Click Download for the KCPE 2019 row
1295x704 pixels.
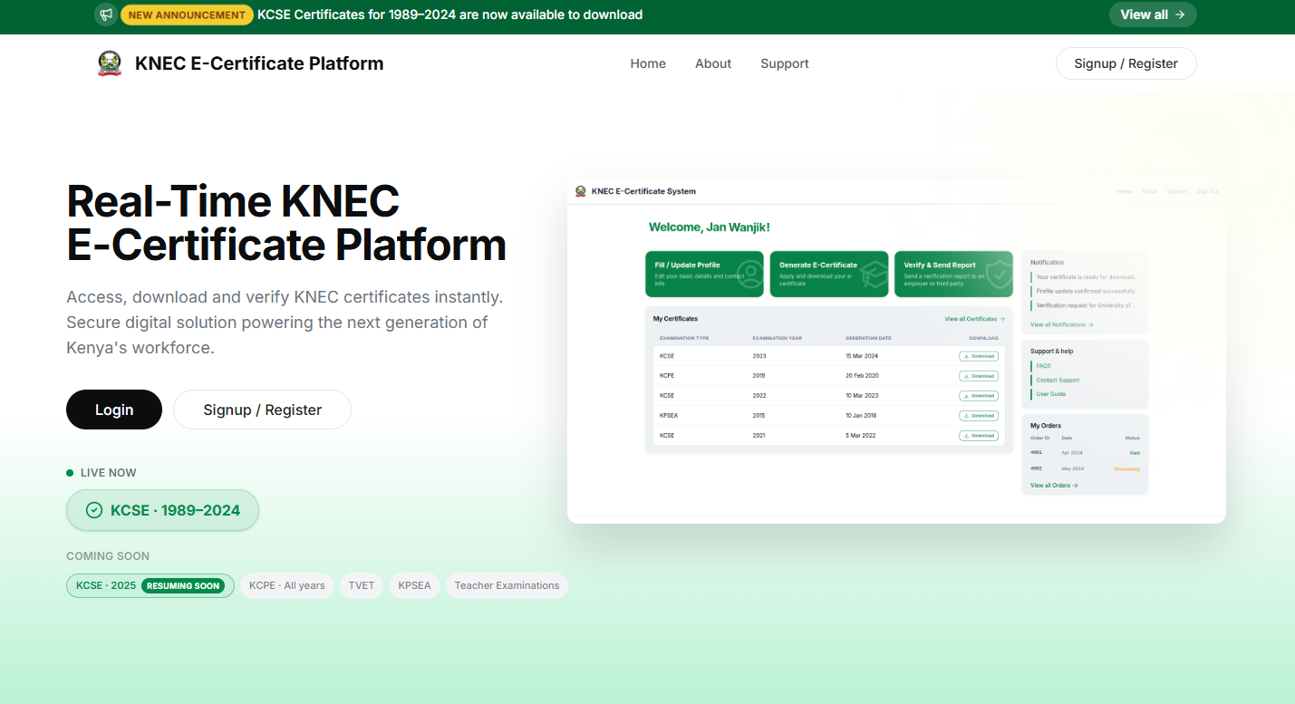pos(979,376)
